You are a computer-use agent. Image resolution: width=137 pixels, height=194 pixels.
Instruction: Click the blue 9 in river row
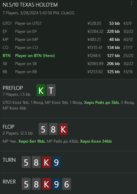coord(56,184)
